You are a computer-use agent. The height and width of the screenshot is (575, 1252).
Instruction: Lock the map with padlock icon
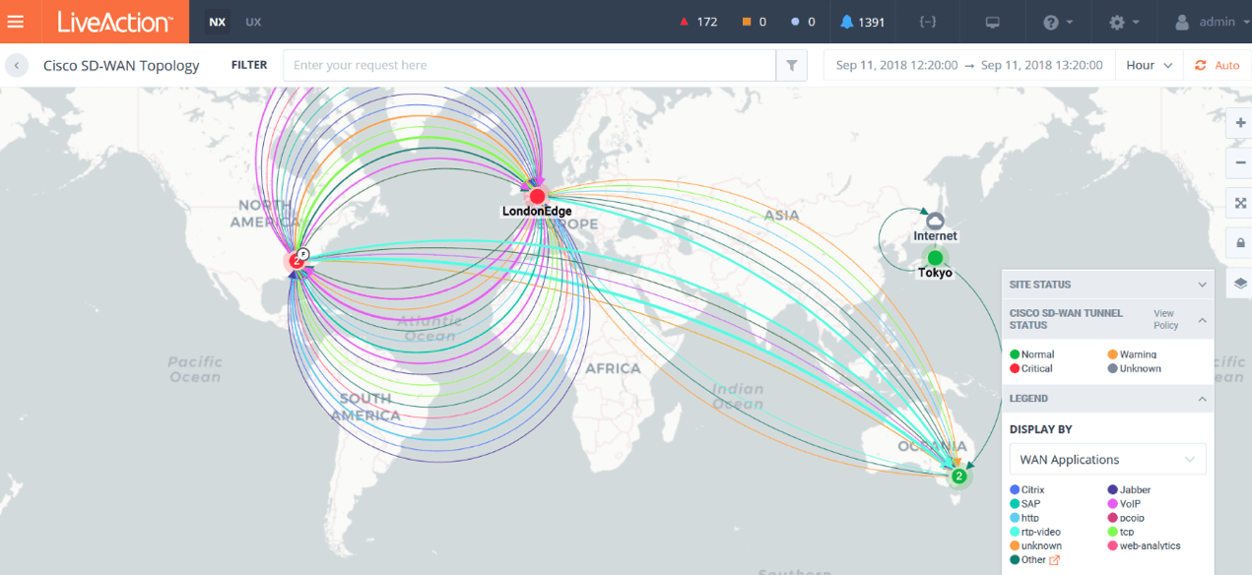coord(1240,243)
